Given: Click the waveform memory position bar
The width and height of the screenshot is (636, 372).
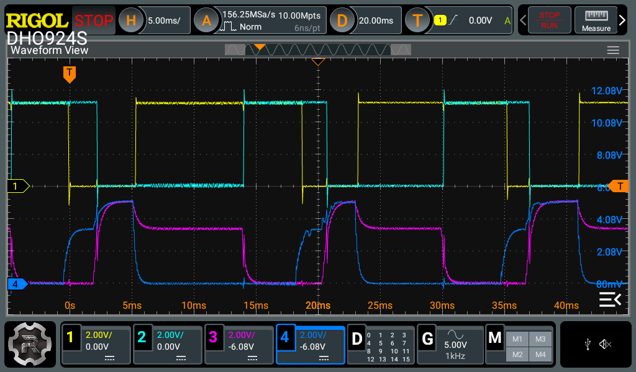Looking at the screenshot, I should pos(317,49).
